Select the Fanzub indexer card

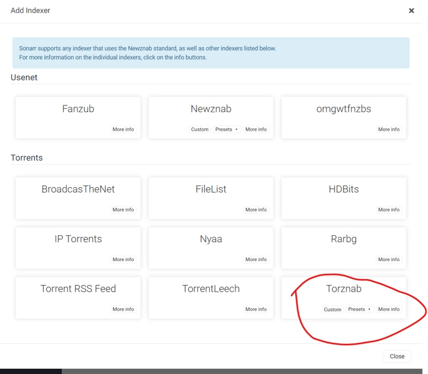point(78,118)
